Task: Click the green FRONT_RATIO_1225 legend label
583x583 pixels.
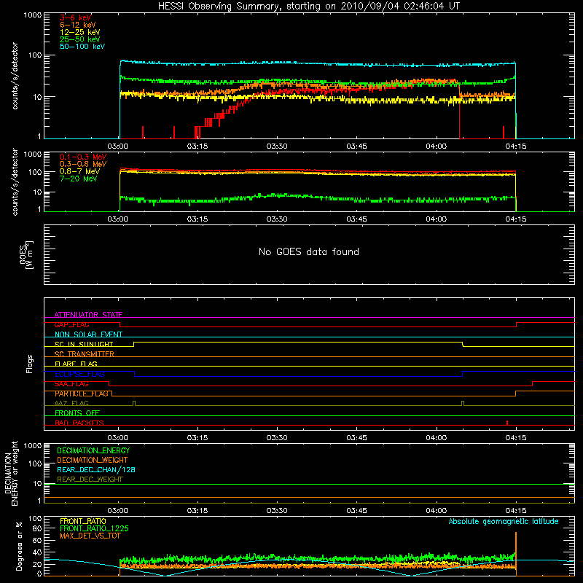Action: pyautogui.click(x=94, y=528)
